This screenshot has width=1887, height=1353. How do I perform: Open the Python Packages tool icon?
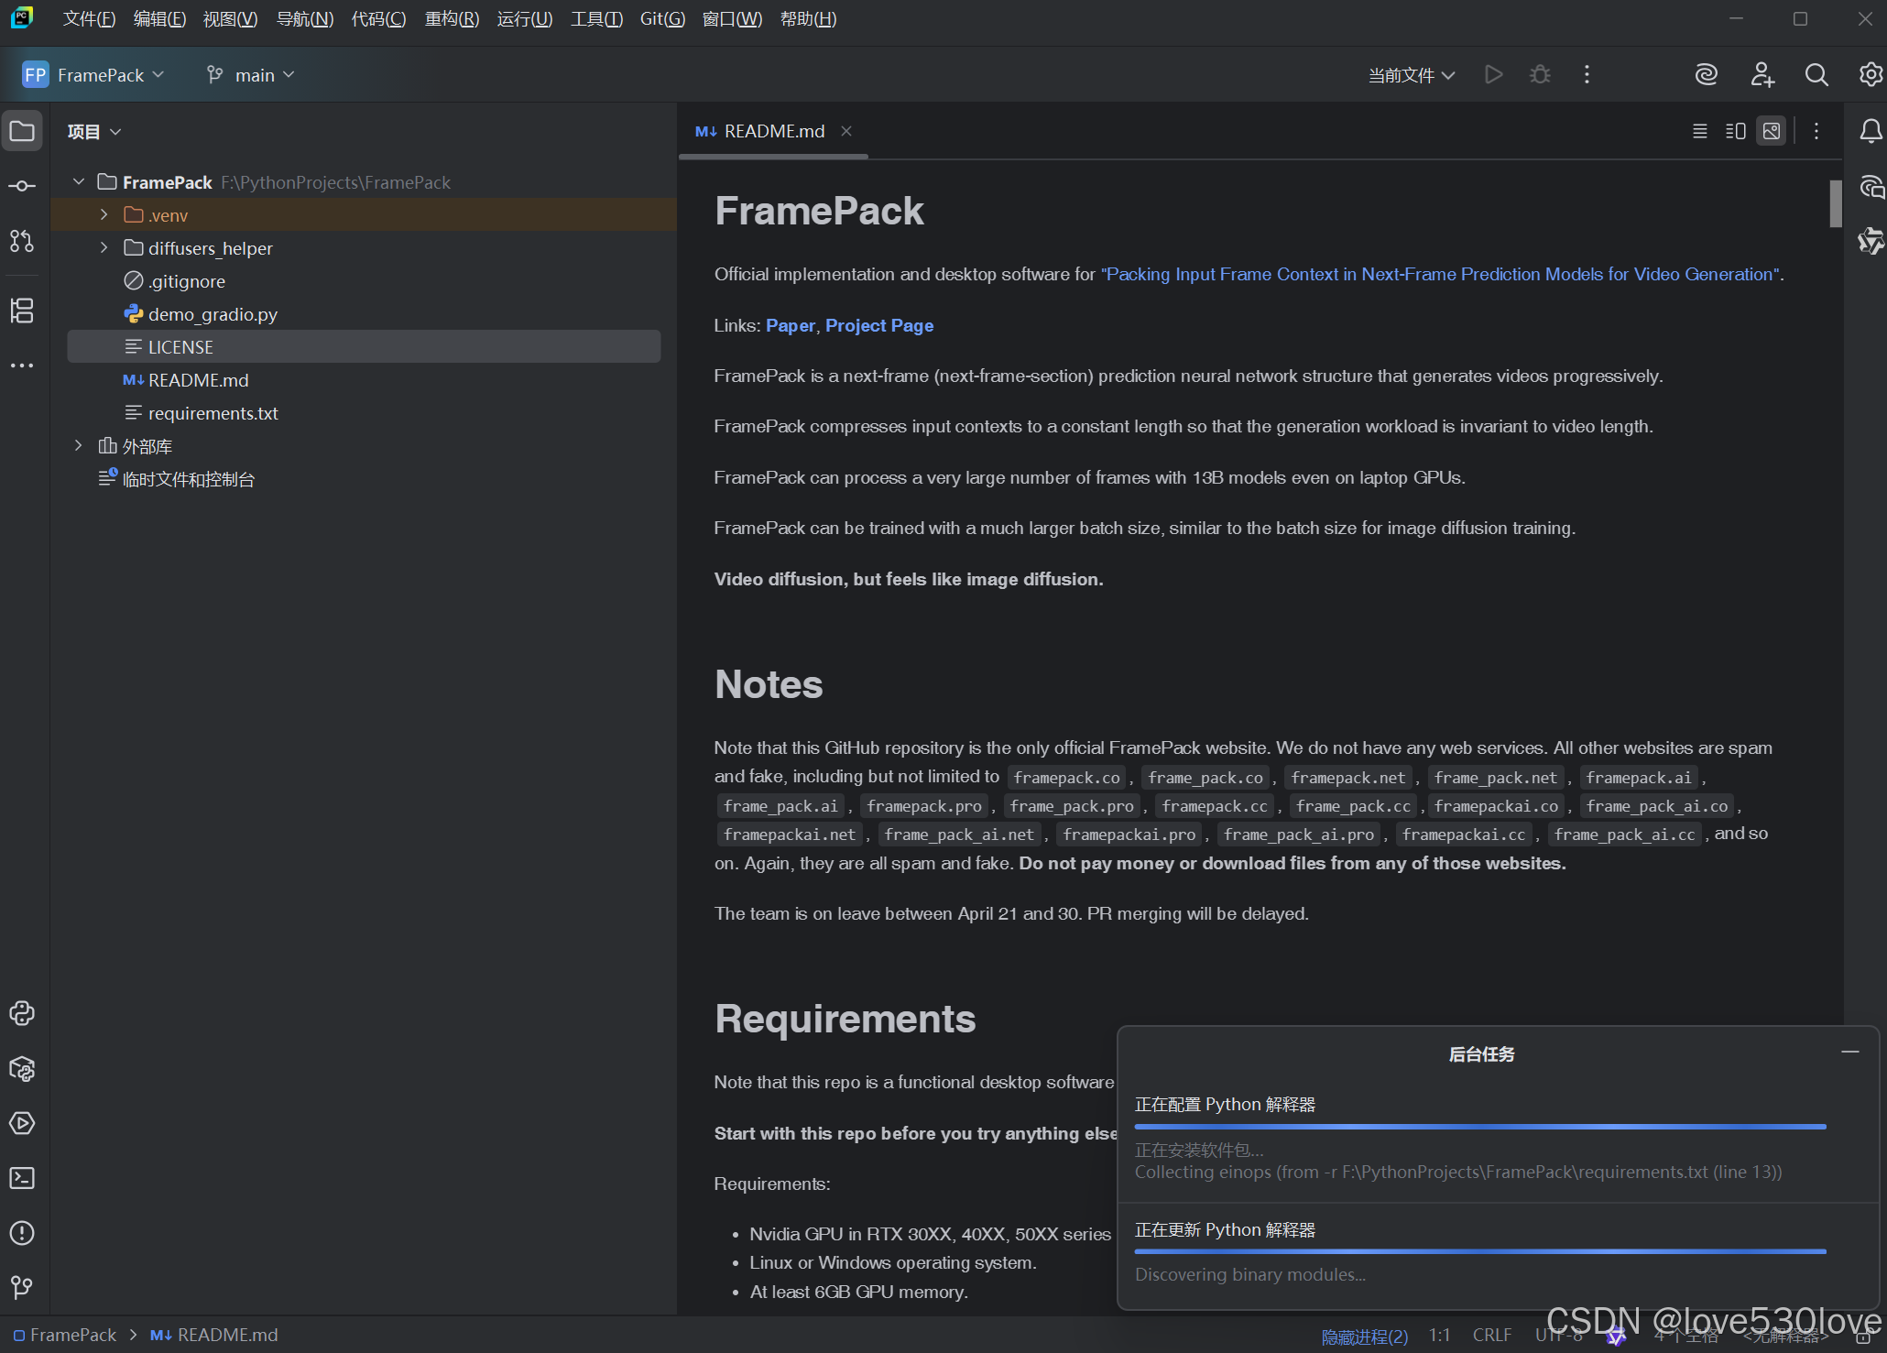coord(22,1069)
